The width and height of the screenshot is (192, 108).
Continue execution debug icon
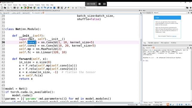click(51, 8)
